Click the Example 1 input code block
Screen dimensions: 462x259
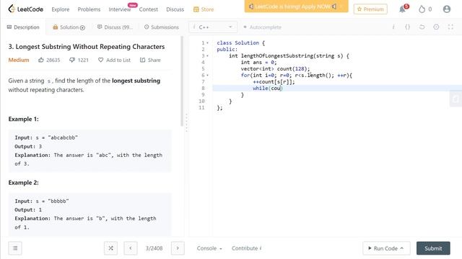[90, 150]
